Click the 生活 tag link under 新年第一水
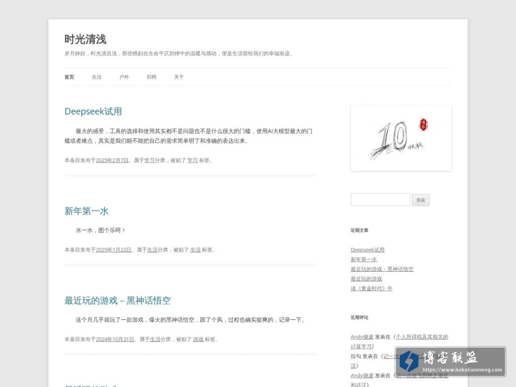This screenshot has width=516, height=387. point(196,250)
